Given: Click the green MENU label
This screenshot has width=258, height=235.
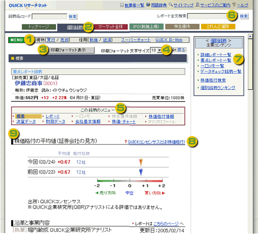Looking at the screenshot, I should coord(16,40).
